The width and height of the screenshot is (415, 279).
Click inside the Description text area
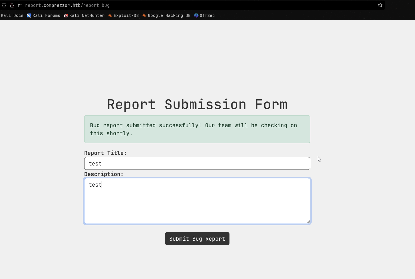[x=197, y=203]
